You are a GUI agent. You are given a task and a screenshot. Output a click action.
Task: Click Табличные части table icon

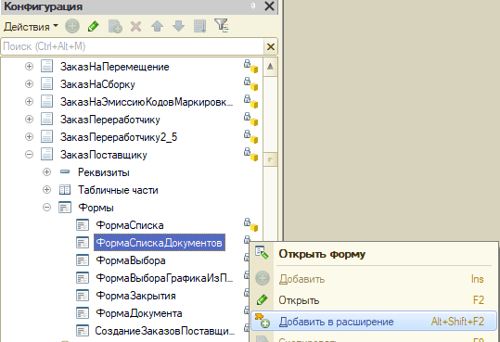click(x=65, y=190)
